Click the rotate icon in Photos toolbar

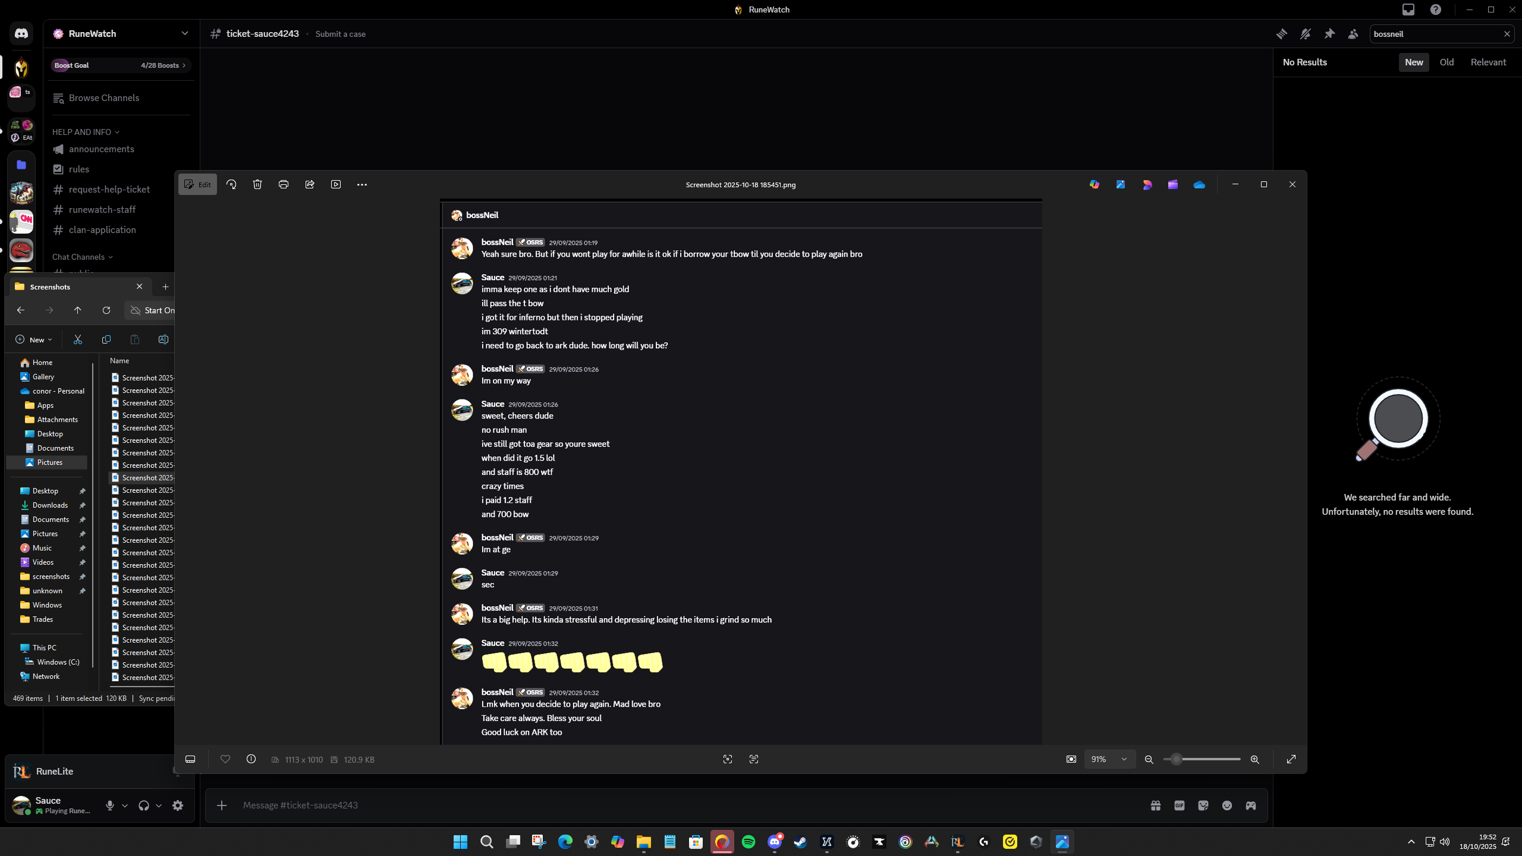pos(231,184)
